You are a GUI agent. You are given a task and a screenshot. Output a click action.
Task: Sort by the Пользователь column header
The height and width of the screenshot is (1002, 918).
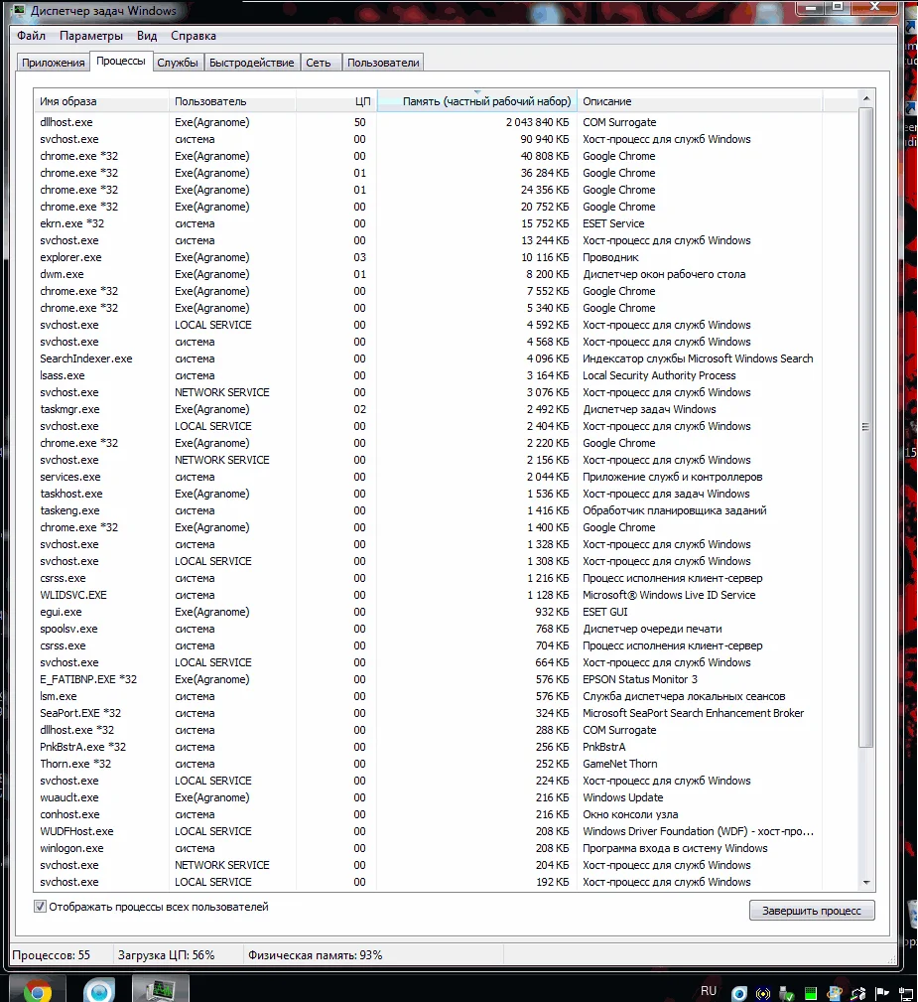[x=232, y=101]
